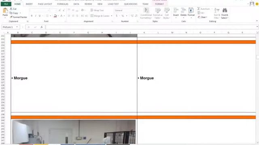
Task: Select the morgue room photo below row 239
Action: coord(74,132)
